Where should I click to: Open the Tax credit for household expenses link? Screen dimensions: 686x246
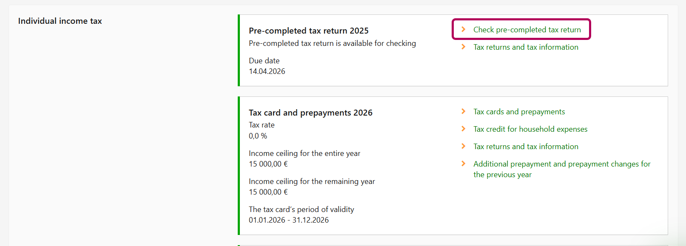pyautogui.click(x=530, y=129)
